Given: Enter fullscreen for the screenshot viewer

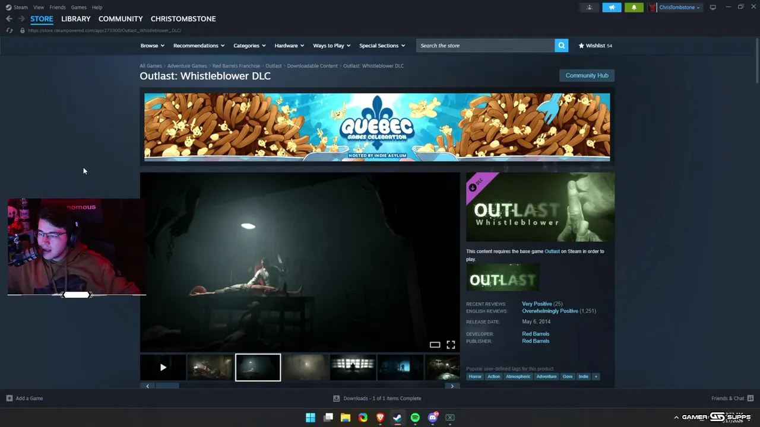Looking at the screenshot, I should tap(451, 345).
